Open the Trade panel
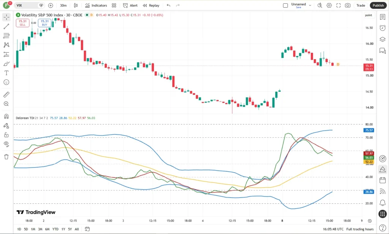The image size is (389, 234). click(361, 5)
